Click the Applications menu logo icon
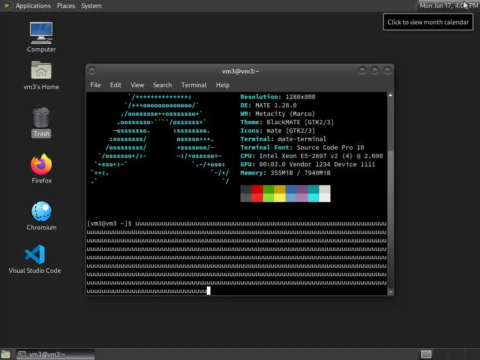 click(7, 6)
